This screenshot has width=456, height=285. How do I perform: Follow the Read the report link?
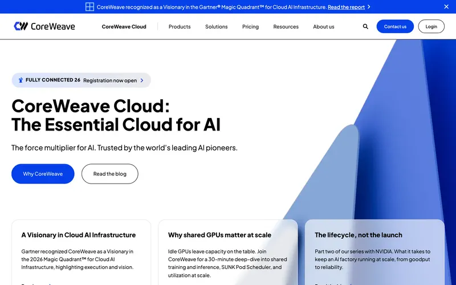[x=346, y=7]
